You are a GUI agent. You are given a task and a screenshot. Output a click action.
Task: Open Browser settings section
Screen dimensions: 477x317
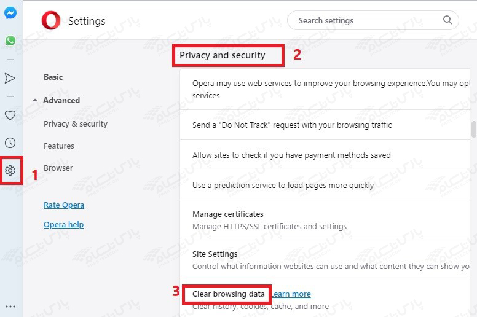pyautogui.click(x=58, y=168)
